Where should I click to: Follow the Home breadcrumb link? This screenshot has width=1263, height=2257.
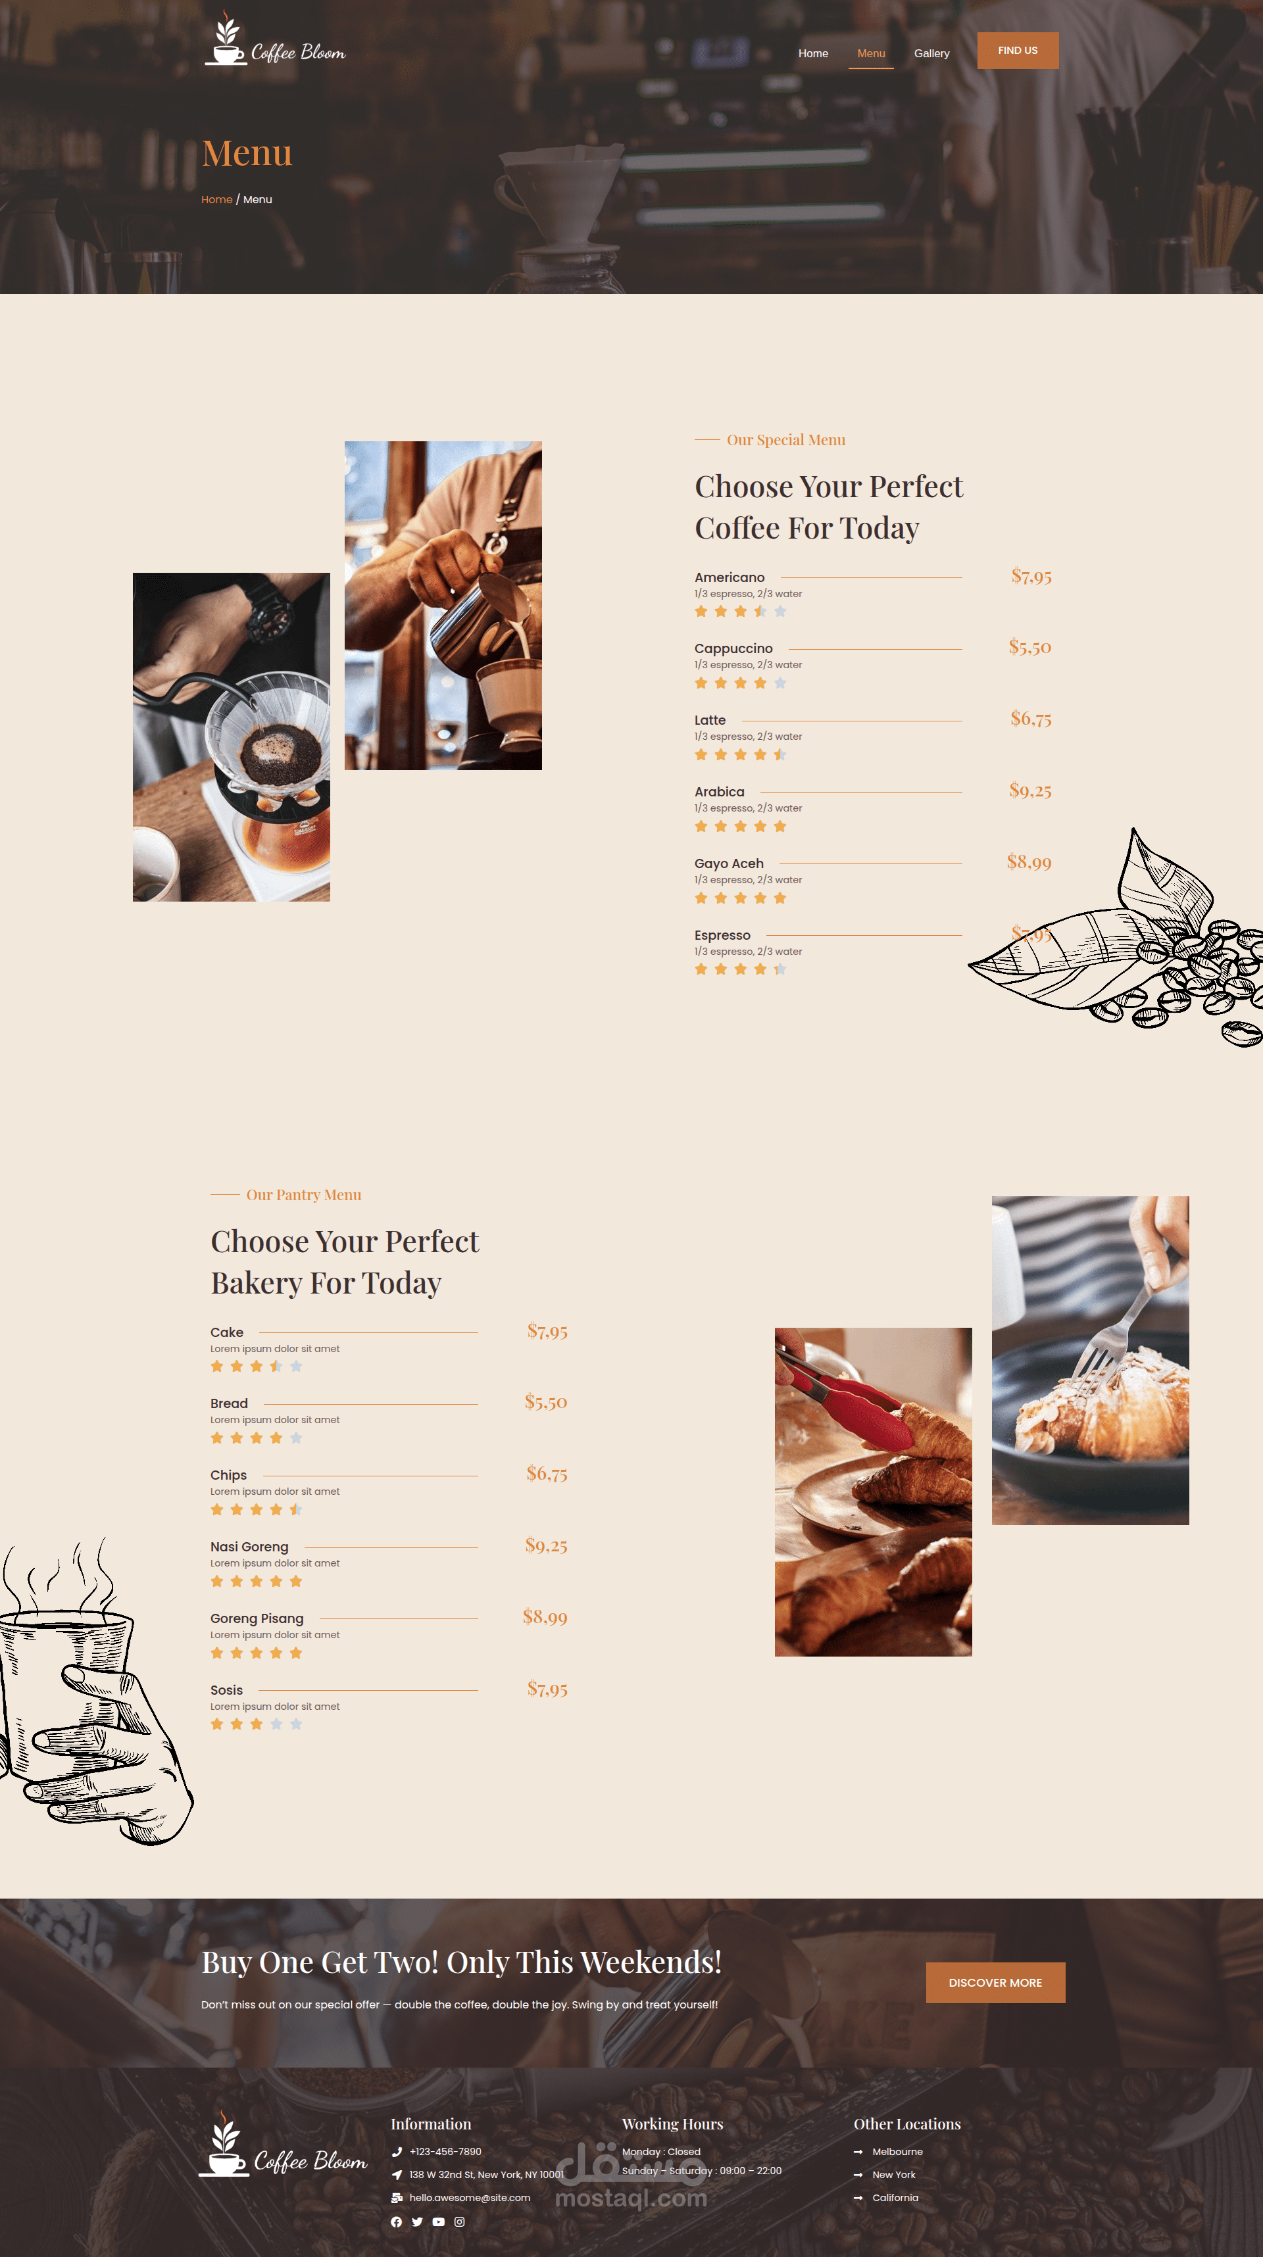(x=216, y=200)
